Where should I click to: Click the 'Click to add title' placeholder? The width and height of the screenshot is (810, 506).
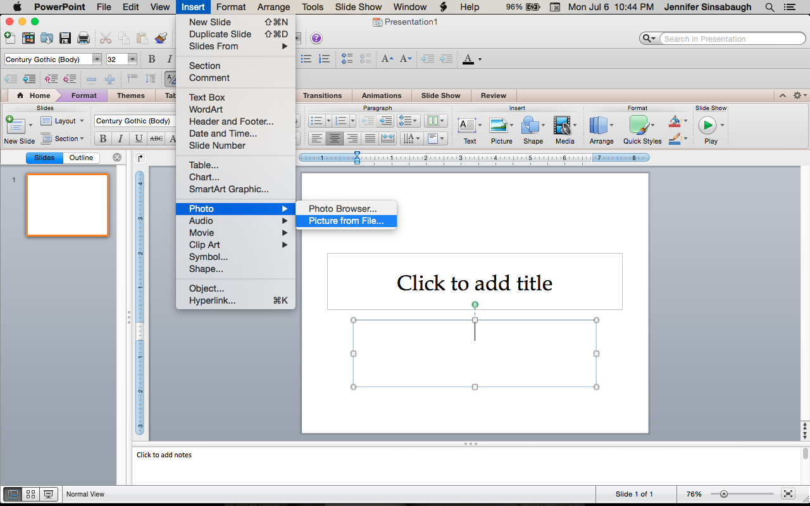coord(475,282)
